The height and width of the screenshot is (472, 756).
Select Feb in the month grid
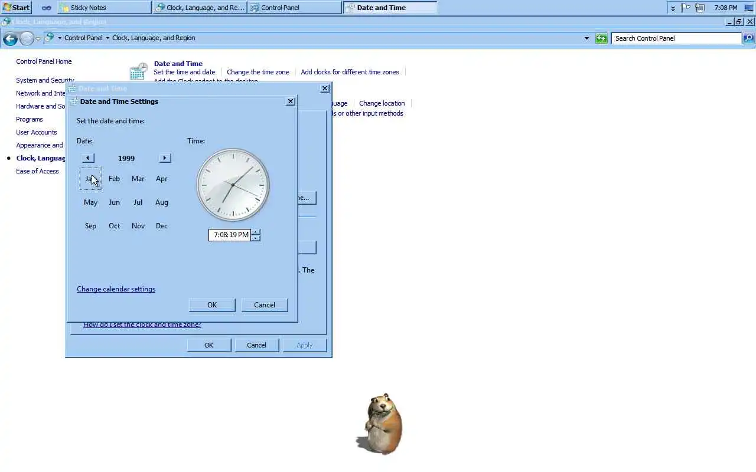[x=114, y=179]
